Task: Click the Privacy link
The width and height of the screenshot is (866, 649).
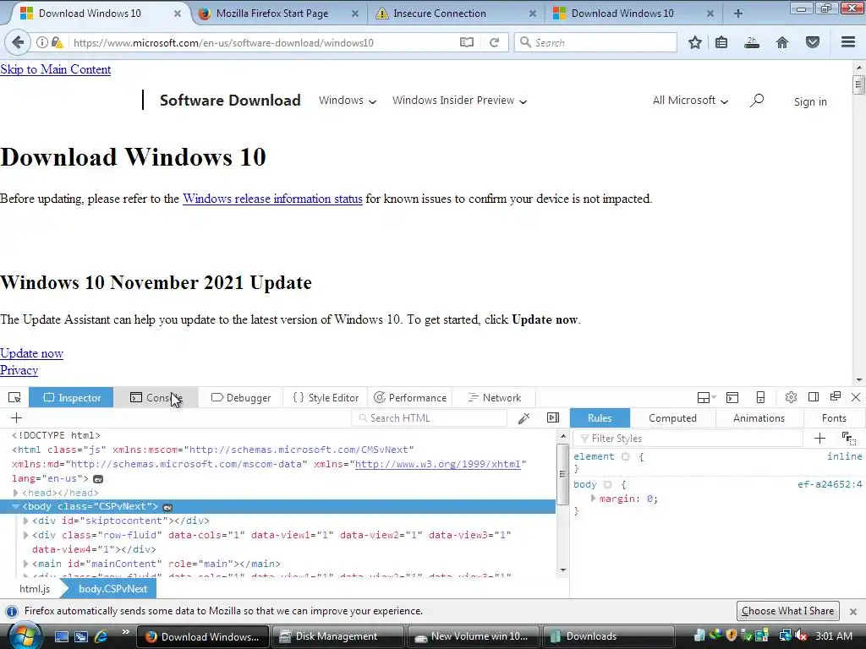Action: pos(19,370)
